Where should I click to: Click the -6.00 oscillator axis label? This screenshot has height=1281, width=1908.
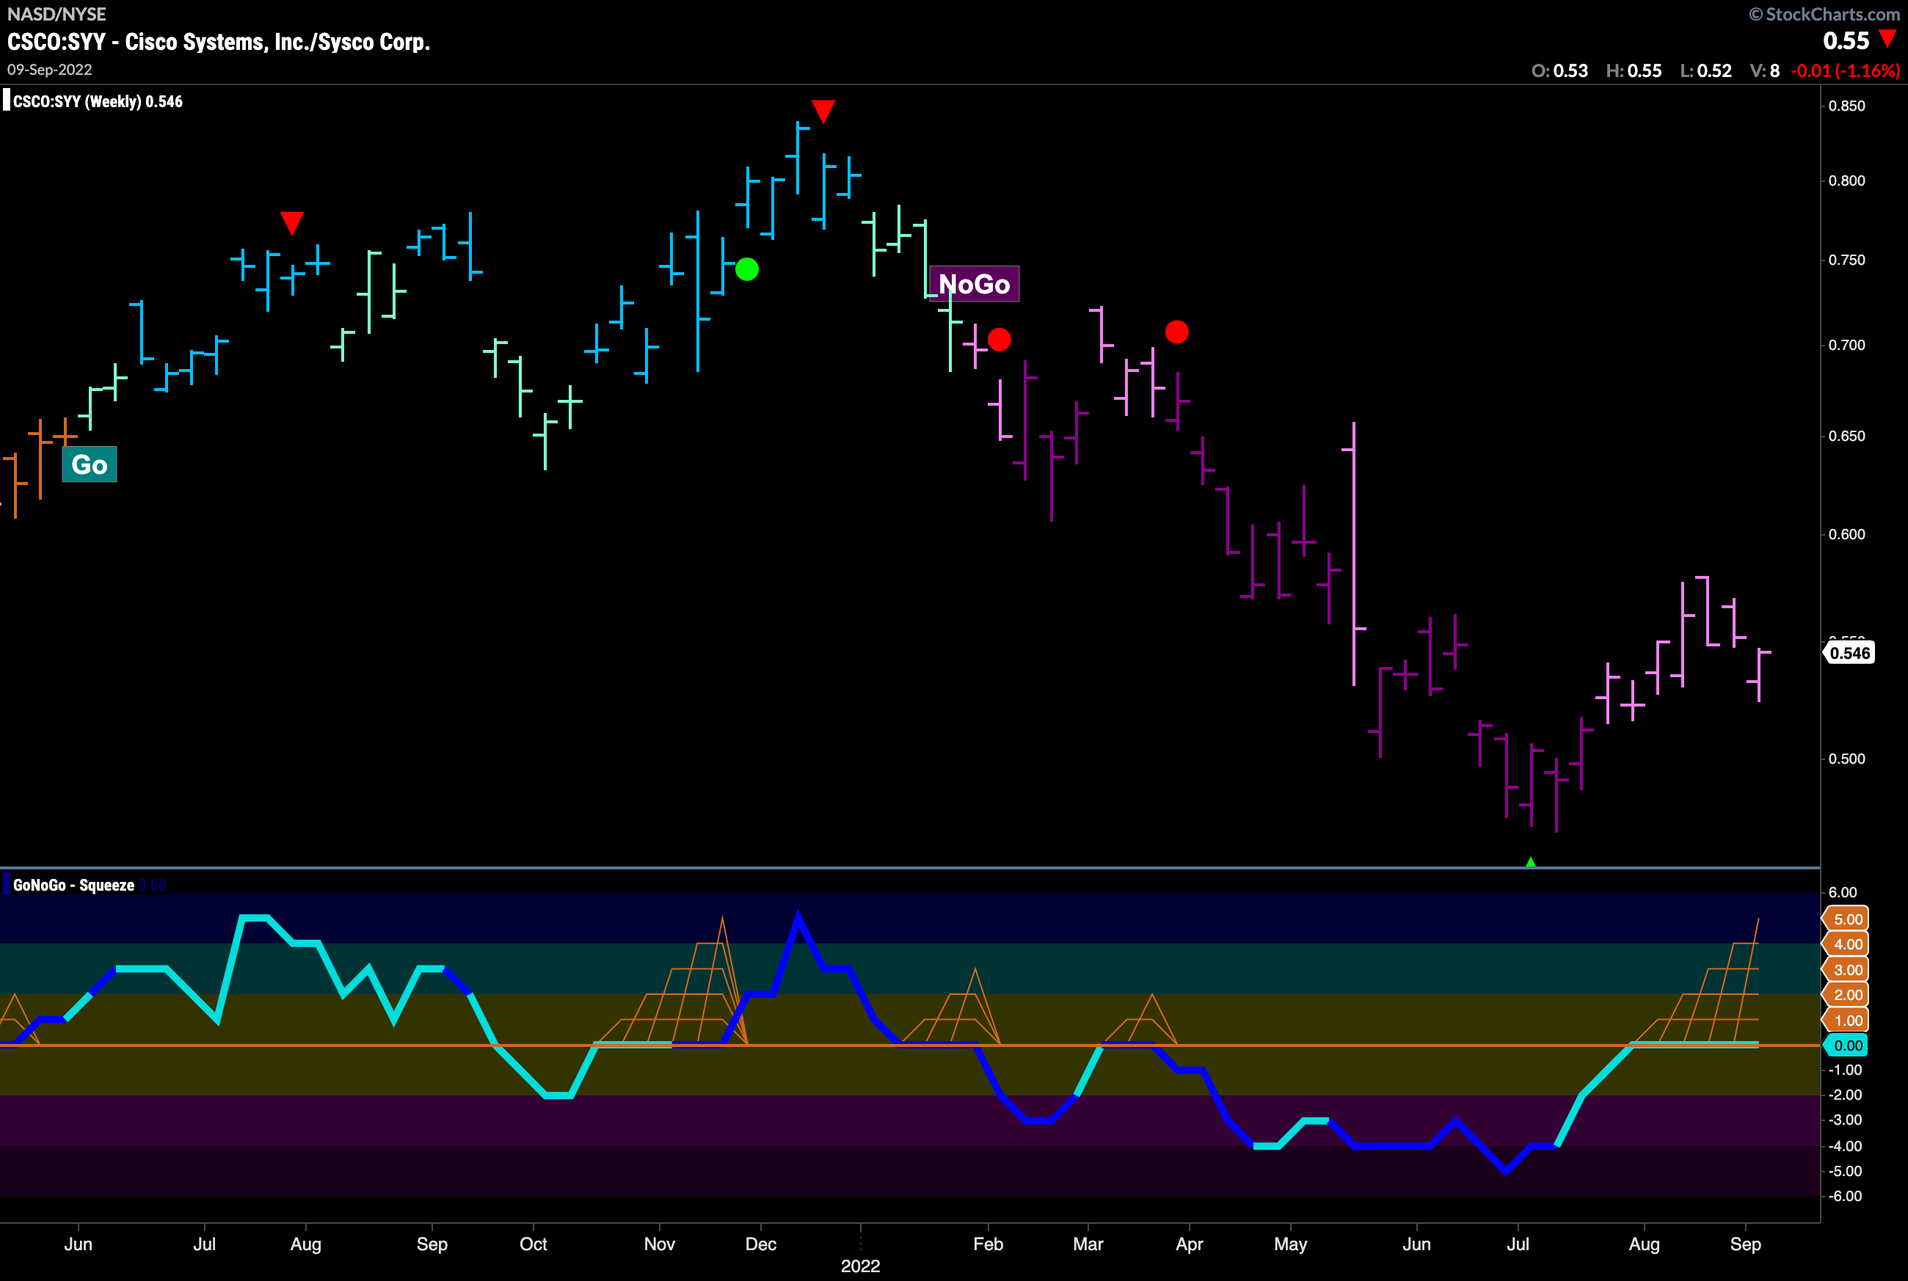pos(1843,1196)
